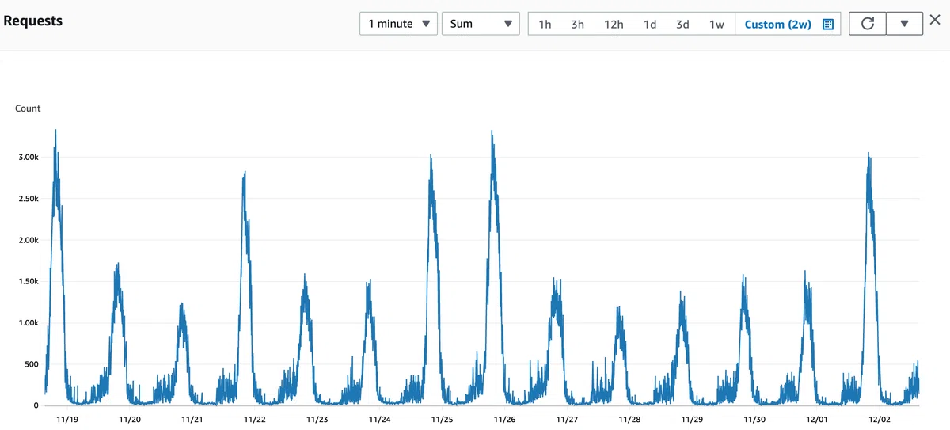Open the Custom (2w) range picker

[x=788, y=24]
